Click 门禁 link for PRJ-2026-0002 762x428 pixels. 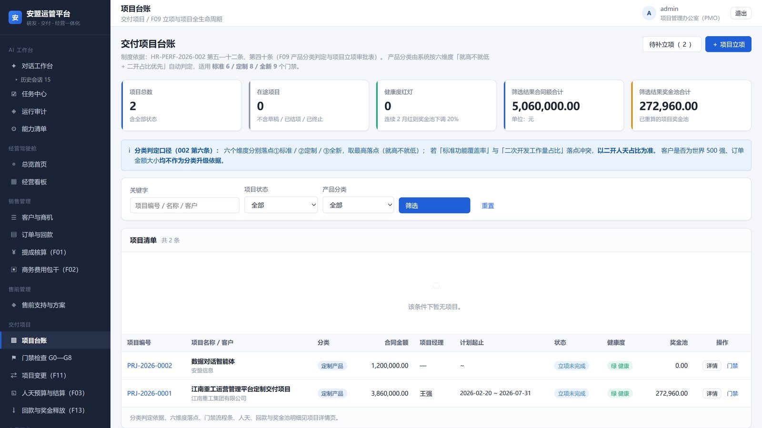[732, 366]
